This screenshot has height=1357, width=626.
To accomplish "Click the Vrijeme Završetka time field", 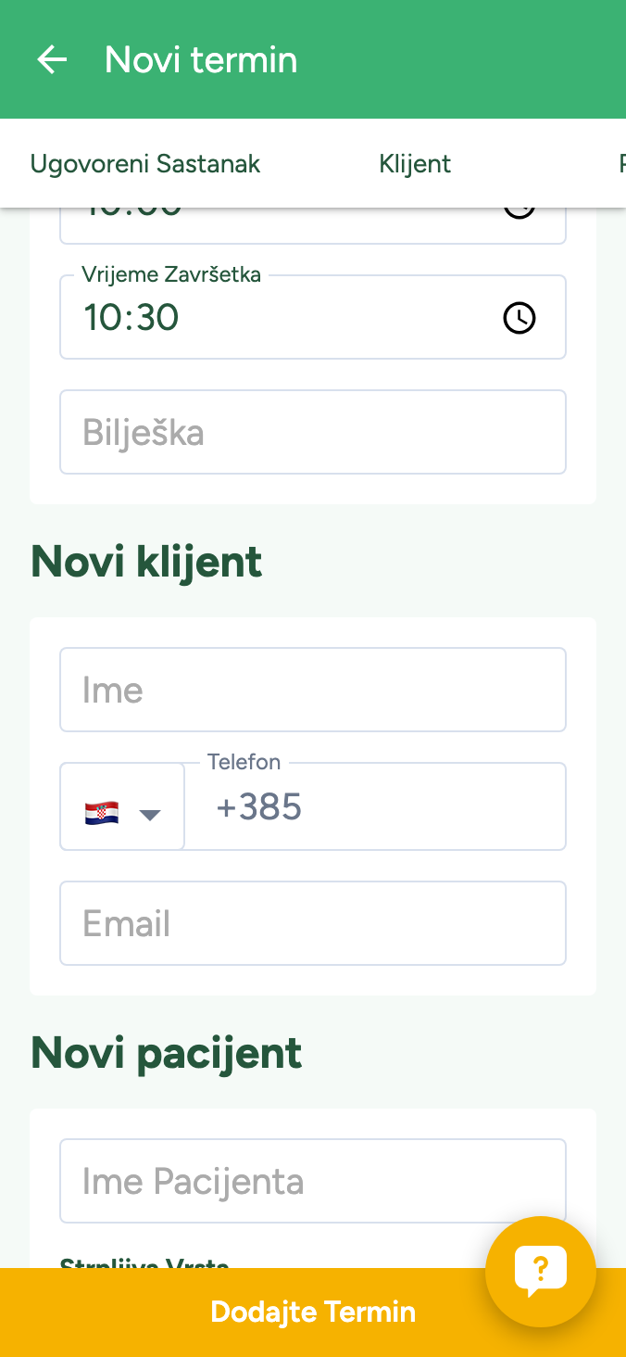I will click(x=278, y=318).
